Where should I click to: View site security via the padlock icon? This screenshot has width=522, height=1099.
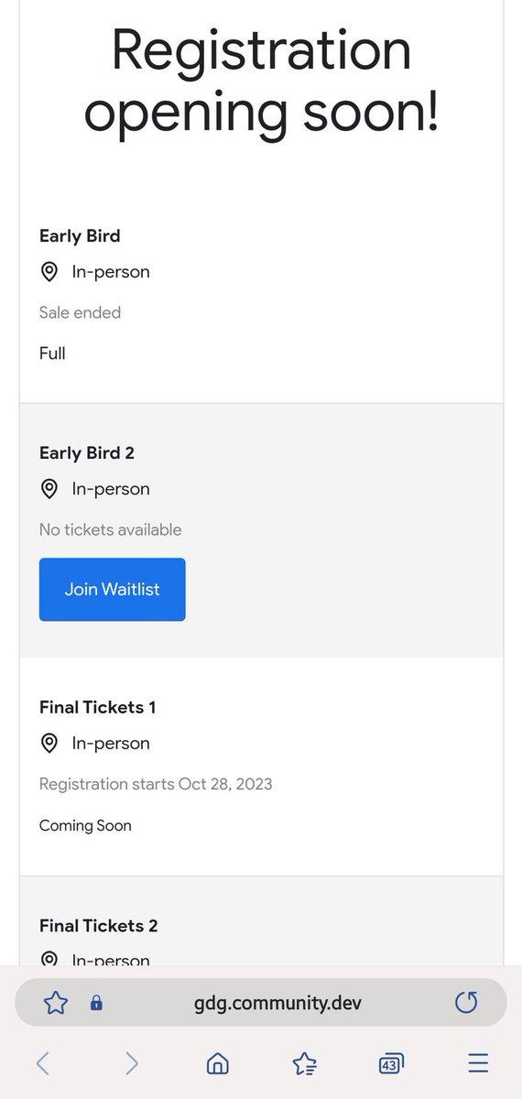click(x=96, y=1003)
